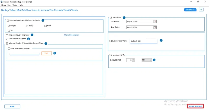Uncheck the From checkbox
Viewport: 209px width, 111px height.
(45, 26)
